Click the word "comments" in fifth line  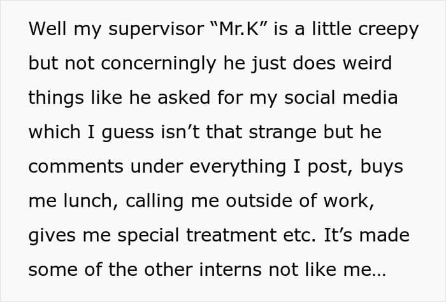click(x=76, y=166)
